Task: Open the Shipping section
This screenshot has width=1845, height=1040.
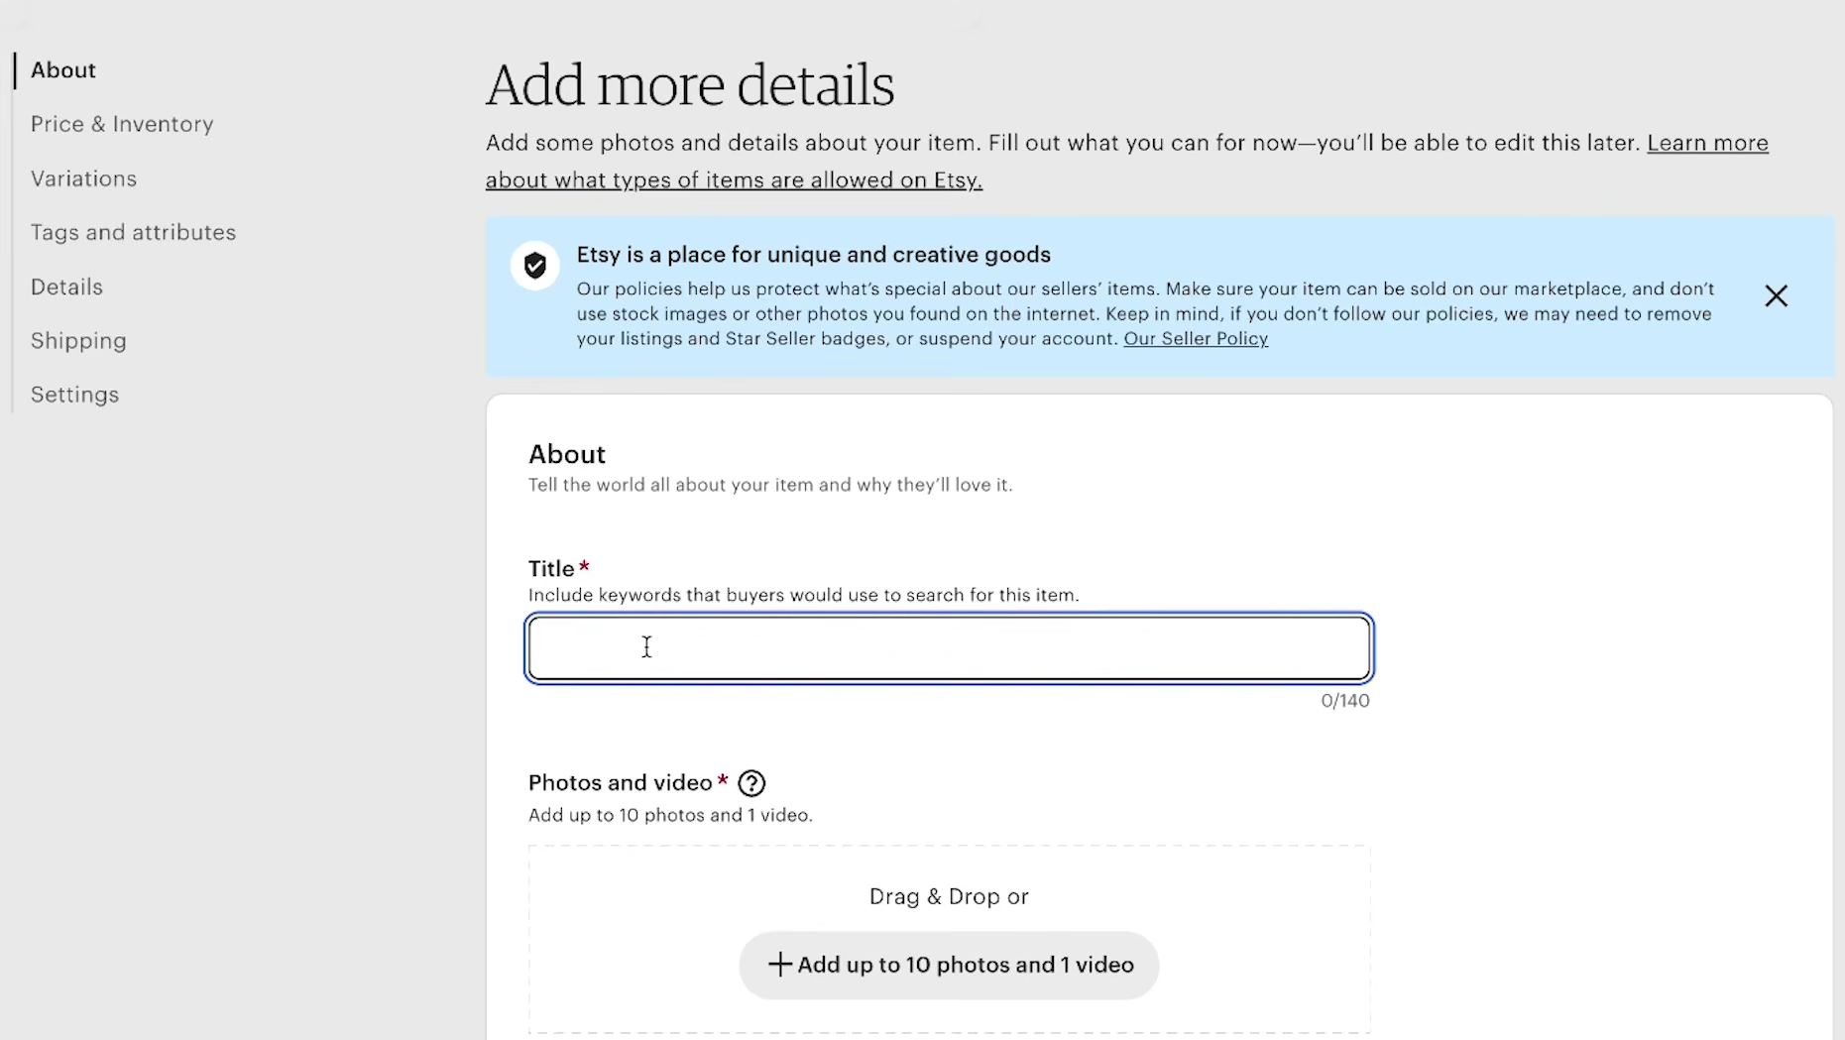Action: pyautogui.click(x=78, y=341)
